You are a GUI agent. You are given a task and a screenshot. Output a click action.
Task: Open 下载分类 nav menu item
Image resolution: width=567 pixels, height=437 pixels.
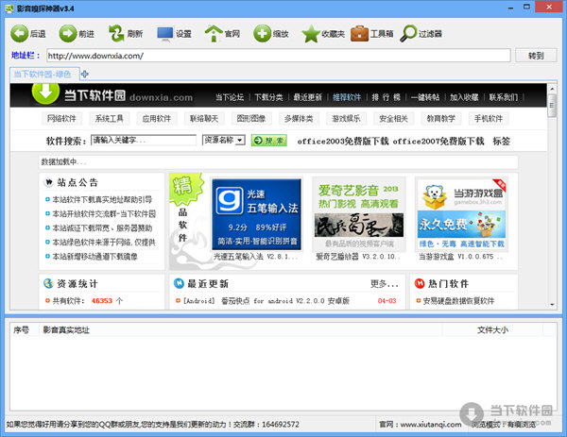268,97
